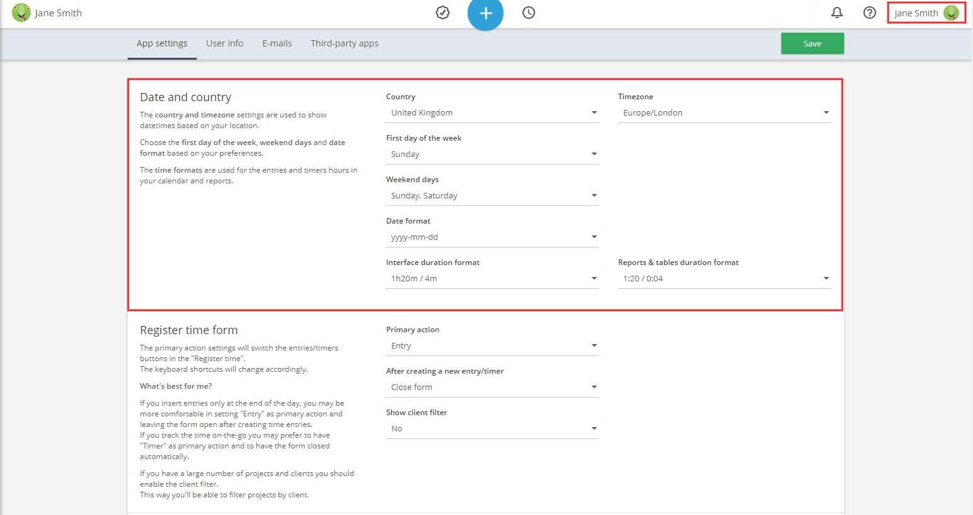Open the Country dropdown
The height and width of the screenshot is (515, 973).
[x=593, y=112]
